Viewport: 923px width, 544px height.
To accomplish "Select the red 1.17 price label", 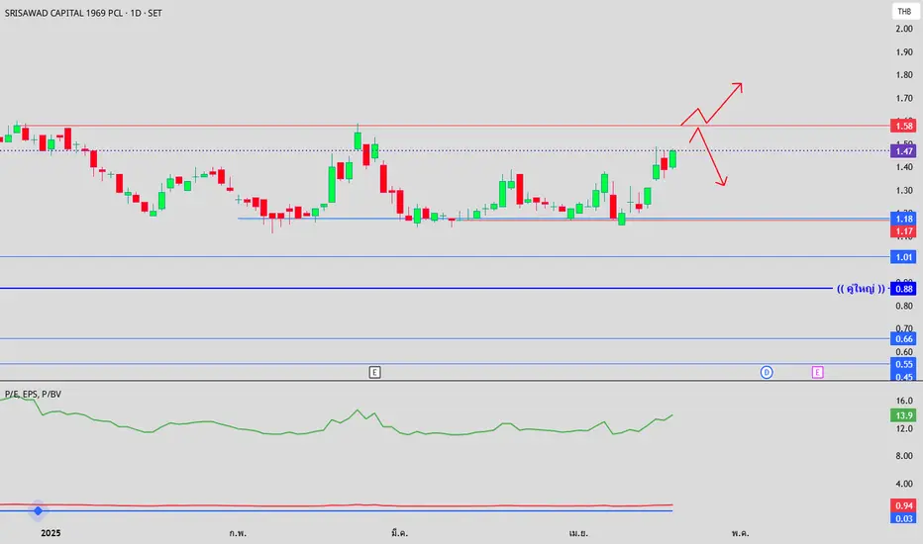I will pyautogui.click(x=903, y=231).
